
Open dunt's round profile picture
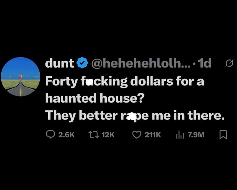pos(21,77)
